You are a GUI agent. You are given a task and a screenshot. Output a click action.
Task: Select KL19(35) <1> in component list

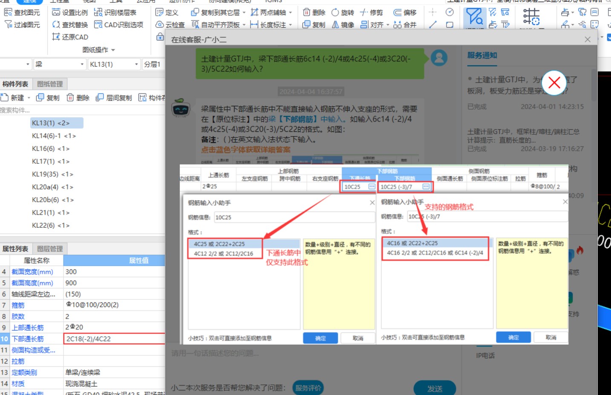click(x=52, y=174)
